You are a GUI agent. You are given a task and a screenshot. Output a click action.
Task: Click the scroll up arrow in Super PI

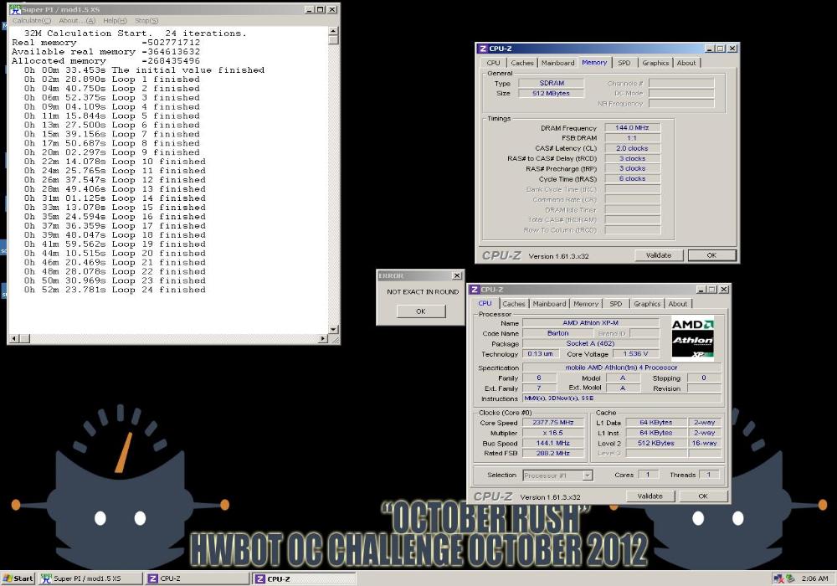(x=334, y=31)
